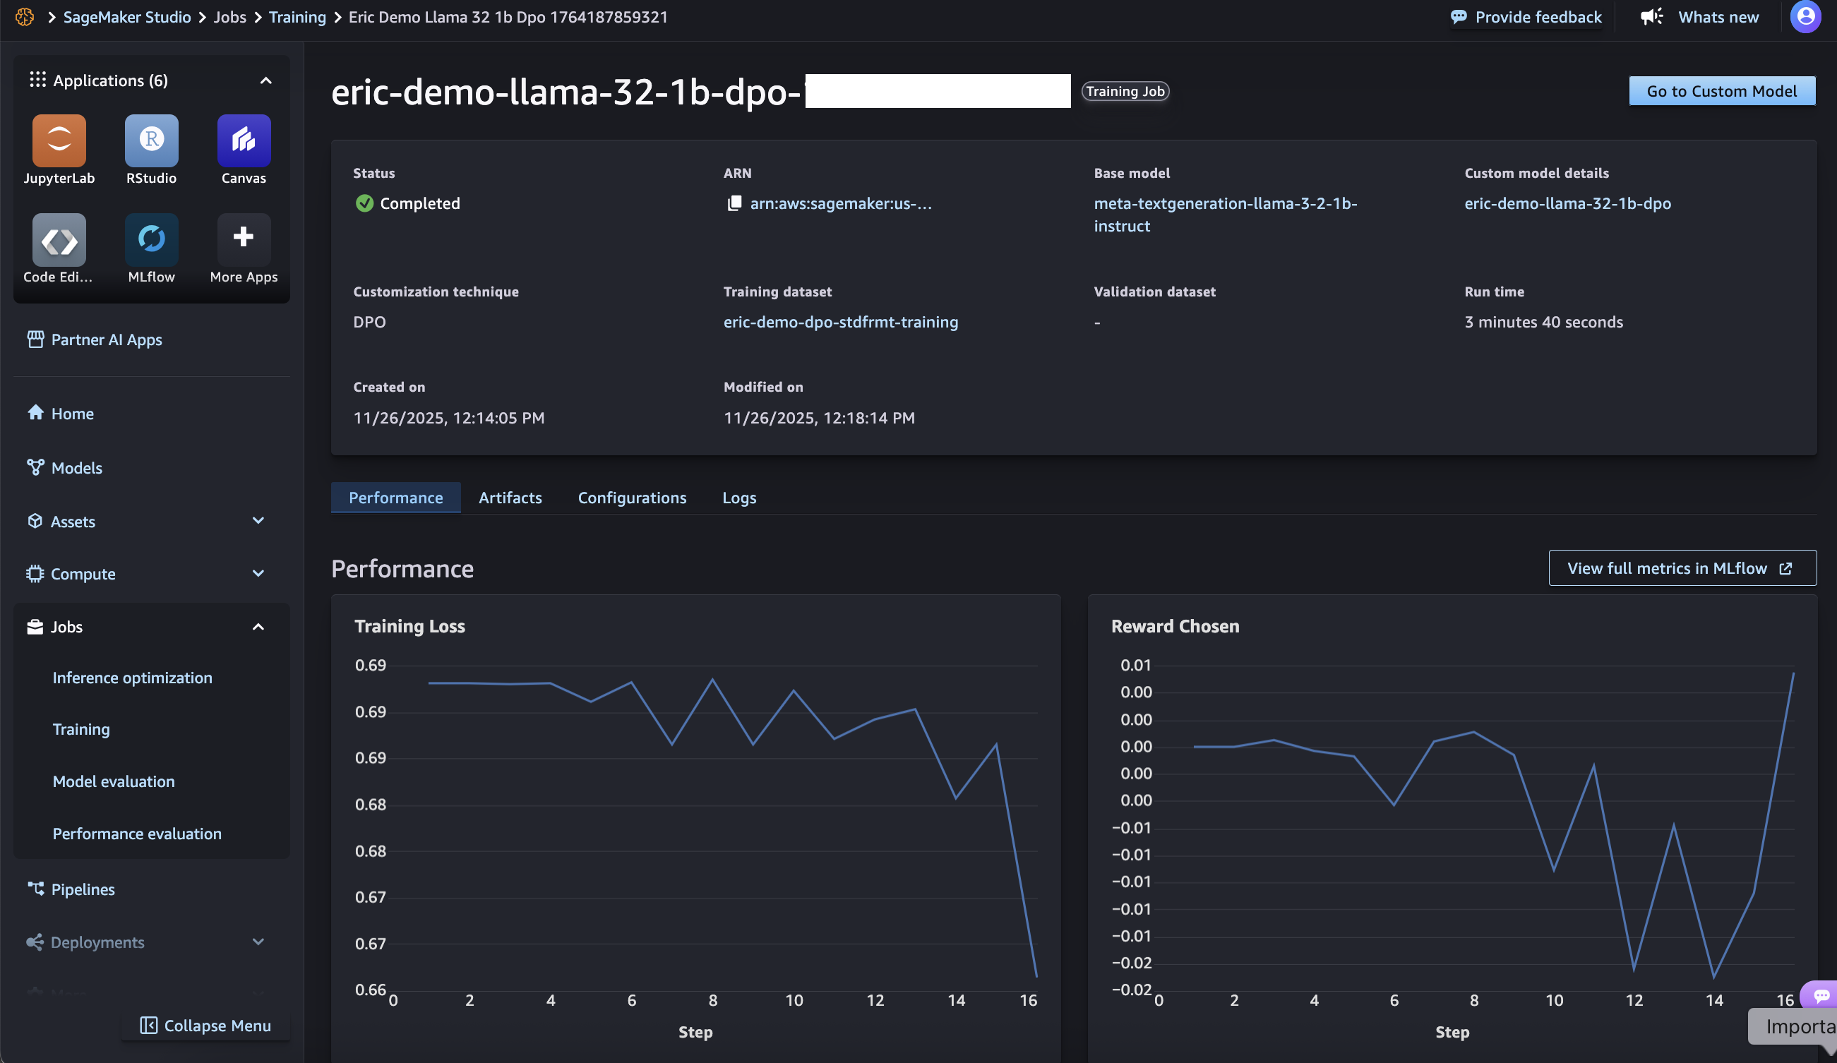This screenshot has height=1063, width=1837.
Task: Switch to the Performance tab
Action: (396, 497)
